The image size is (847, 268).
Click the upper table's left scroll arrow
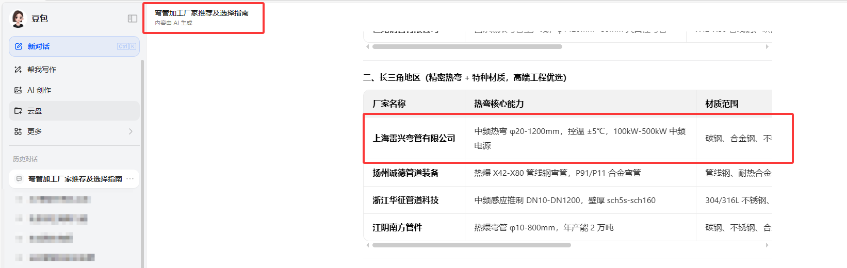point(367,47)
